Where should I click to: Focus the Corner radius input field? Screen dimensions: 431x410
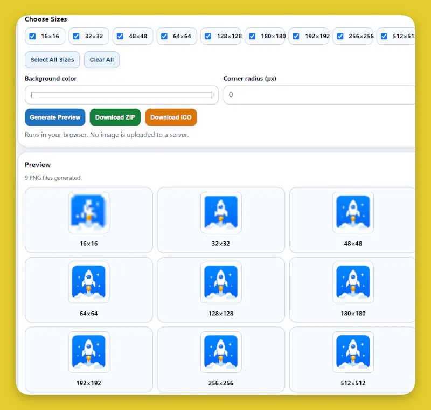coord(319,95)
